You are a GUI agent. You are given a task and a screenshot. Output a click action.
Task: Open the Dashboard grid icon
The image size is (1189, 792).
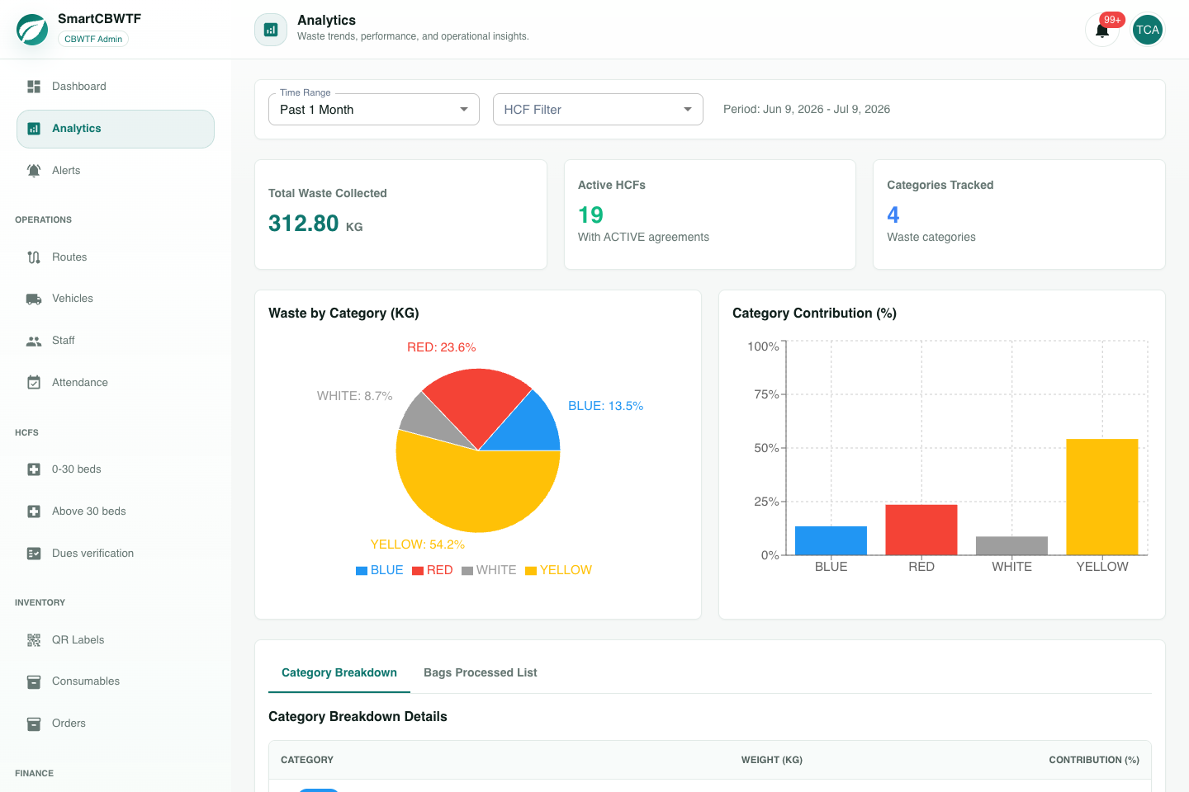pos(34,87)
